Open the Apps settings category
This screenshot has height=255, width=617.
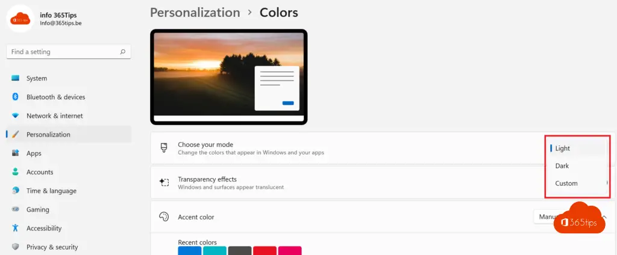click(34, 153)
